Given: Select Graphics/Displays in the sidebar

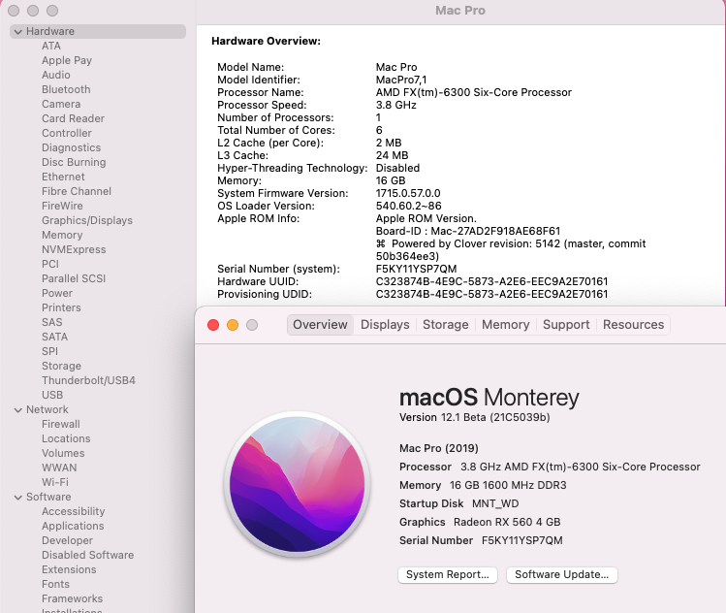Looking at the screenshot, I should pyautogui.click(x=87, y=221).
